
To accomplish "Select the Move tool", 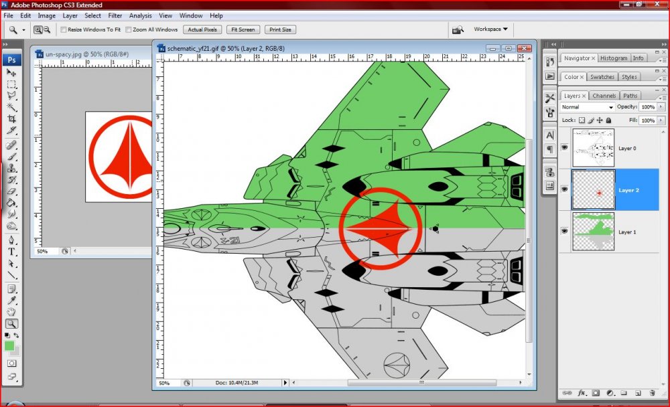I will click(x=11, y=73).
